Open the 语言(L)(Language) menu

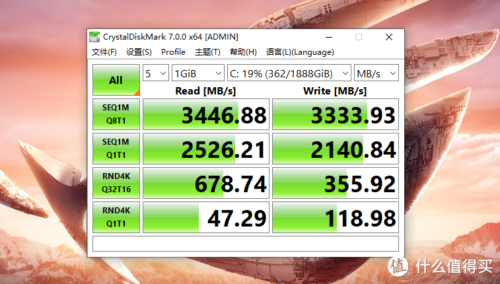coord(300,52)
